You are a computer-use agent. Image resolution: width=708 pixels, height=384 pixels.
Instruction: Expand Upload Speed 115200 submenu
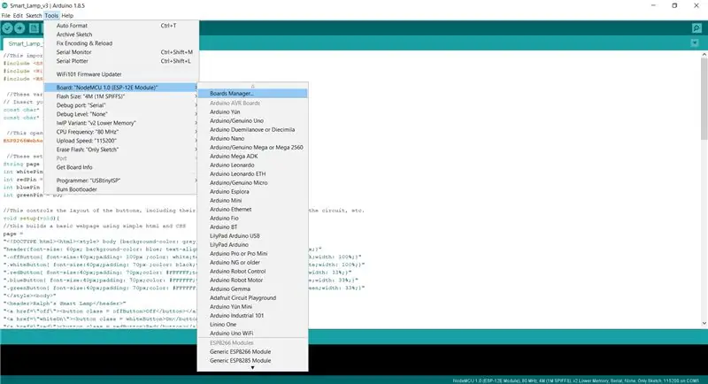coord(121,141)
